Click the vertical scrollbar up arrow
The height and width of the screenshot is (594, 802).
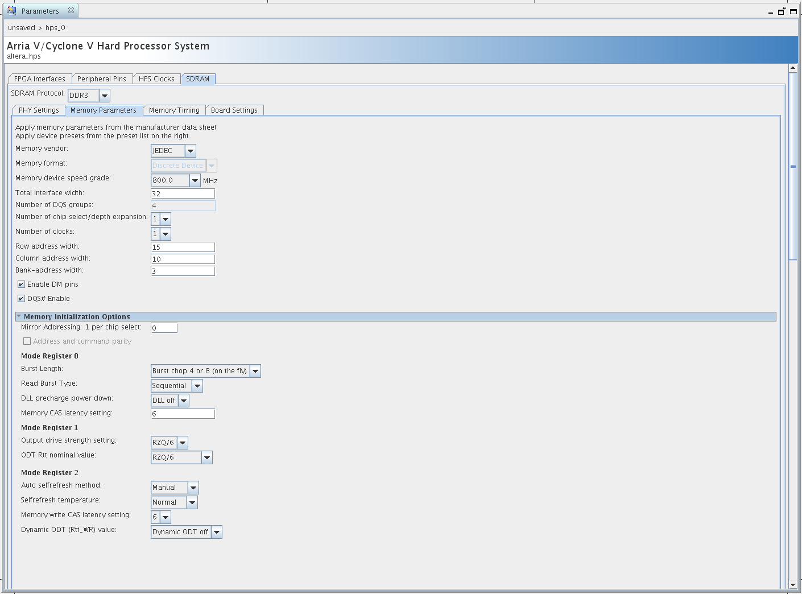(793, 68)
